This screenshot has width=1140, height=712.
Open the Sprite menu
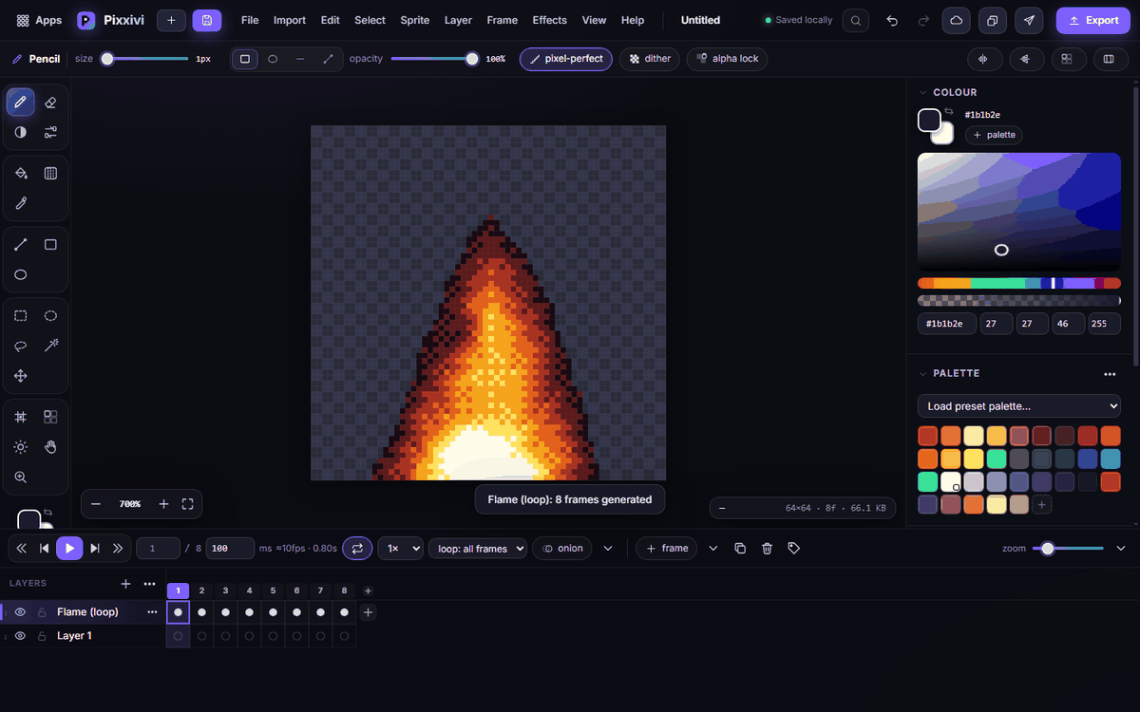pyautogui.click(x=414, y=20)
